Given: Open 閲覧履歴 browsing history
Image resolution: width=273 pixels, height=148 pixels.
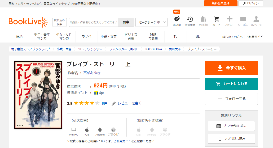Looking at the screenshot, I should point(190,21).
